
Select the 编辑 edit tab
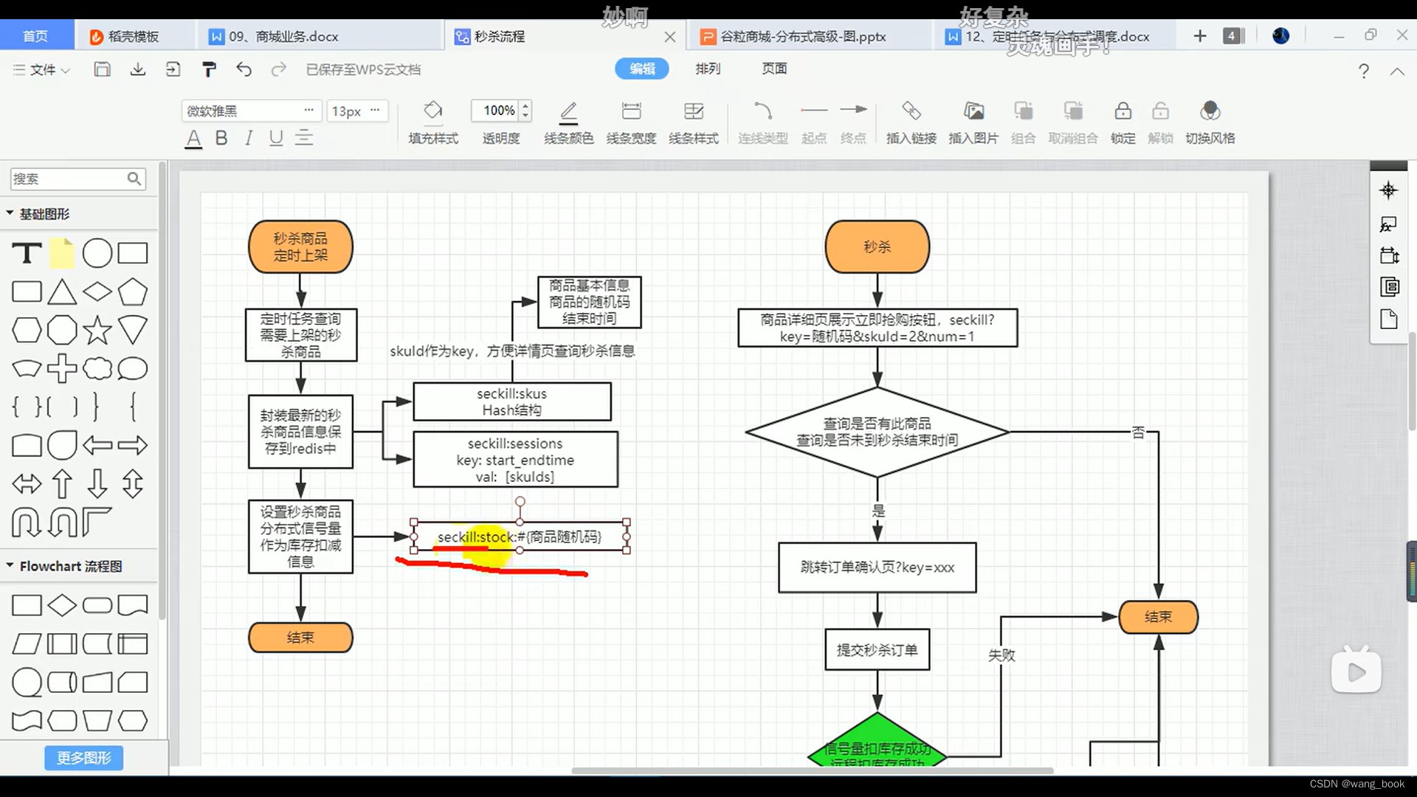[642, 69]
